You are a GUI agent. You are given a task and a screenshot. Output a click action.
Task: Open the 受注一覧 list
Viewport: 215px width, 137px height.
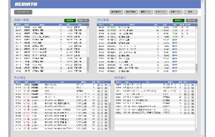(192, 21)
